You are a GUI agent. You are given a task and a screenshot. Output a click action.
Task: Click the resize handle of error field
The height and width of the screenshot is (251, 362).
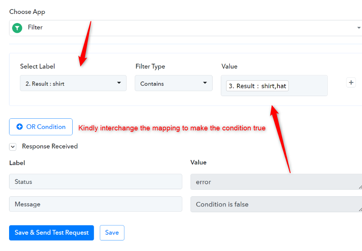[x=360, y=187]
